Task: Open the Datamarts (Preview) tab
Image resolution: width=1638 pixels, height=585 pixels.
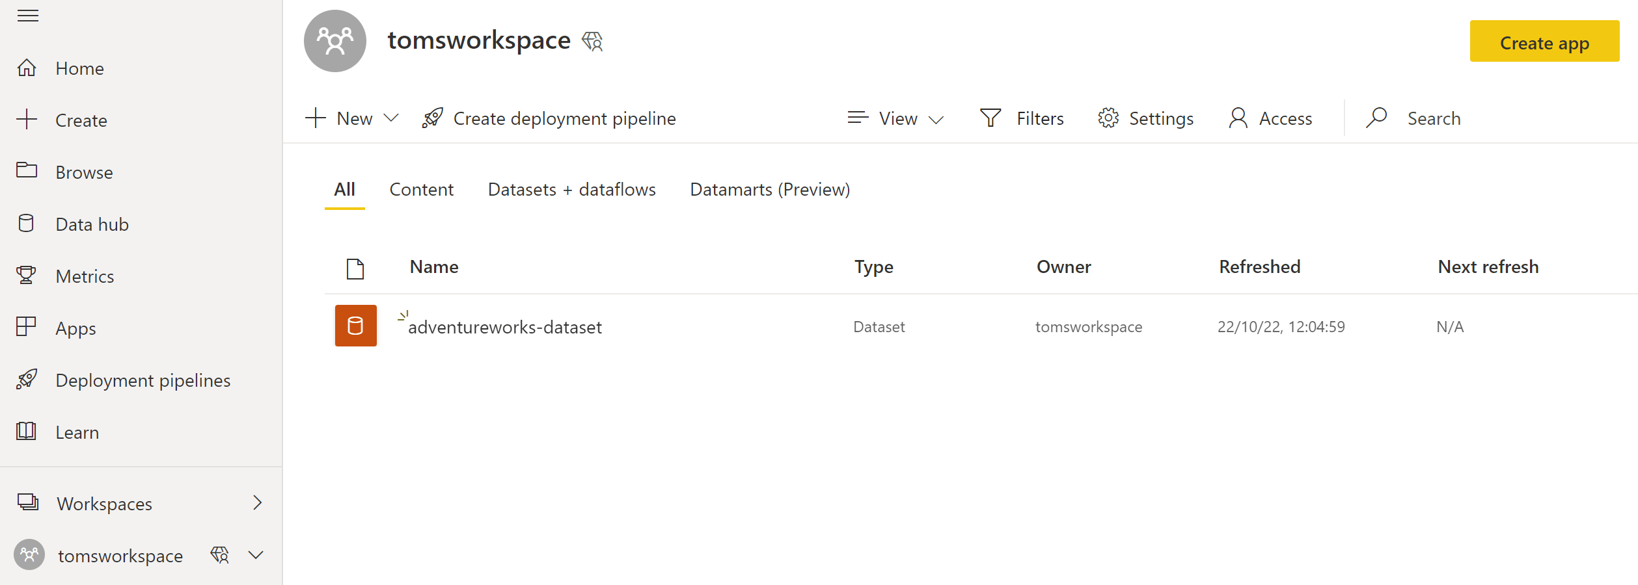Action: coord(769,189)
